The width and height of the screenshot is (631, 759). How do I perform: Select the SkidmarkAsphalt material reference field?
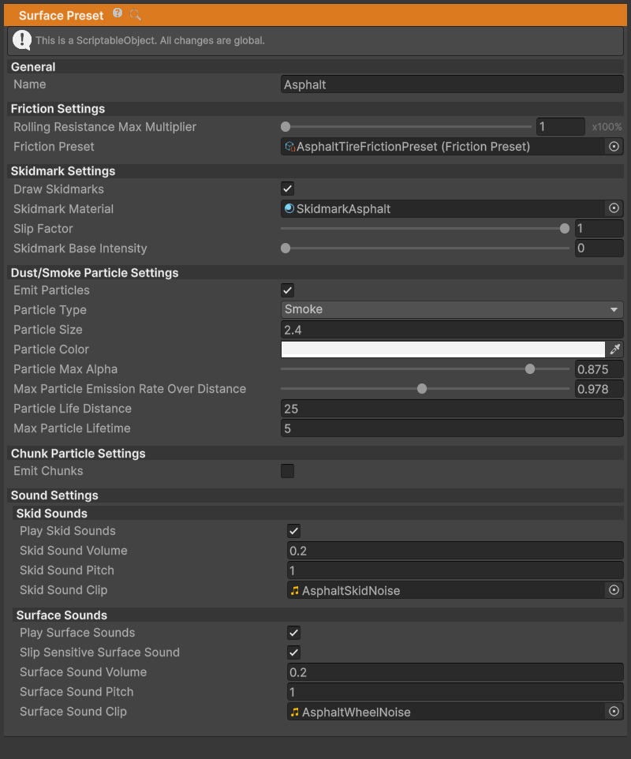click(x=442, y=208)
